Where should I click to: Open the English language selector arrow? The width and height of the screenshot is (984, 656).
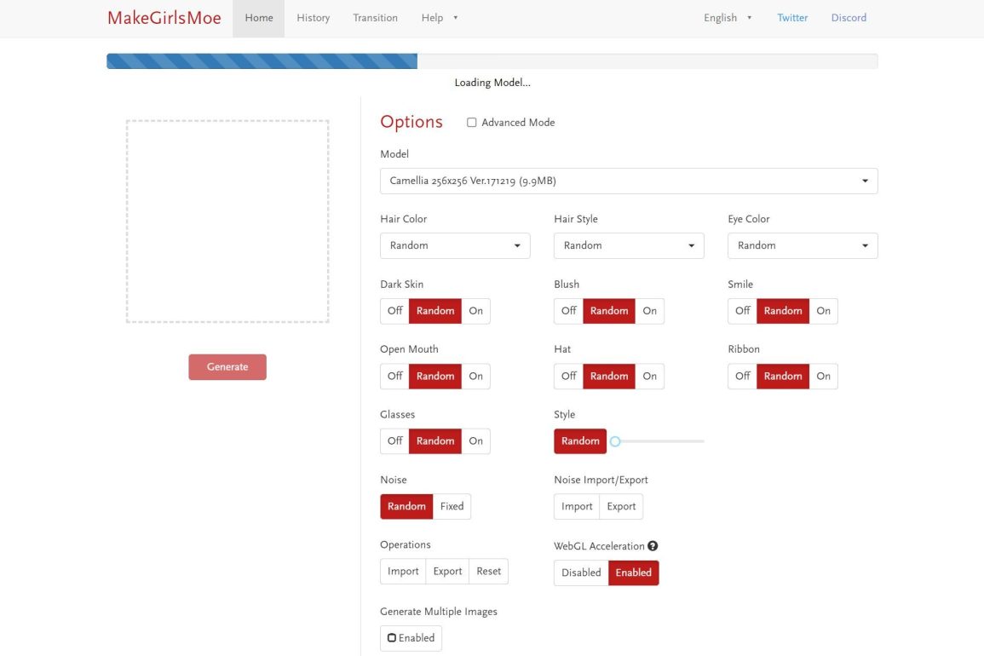[750, 18]
